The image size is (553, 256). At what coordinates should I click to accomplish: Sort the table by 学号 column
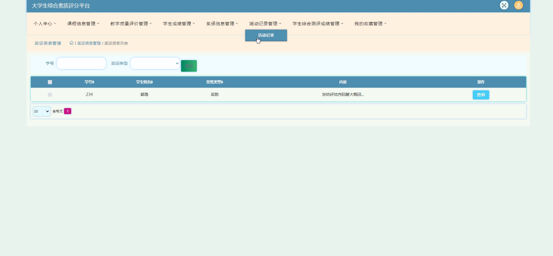tap(90, 82)
